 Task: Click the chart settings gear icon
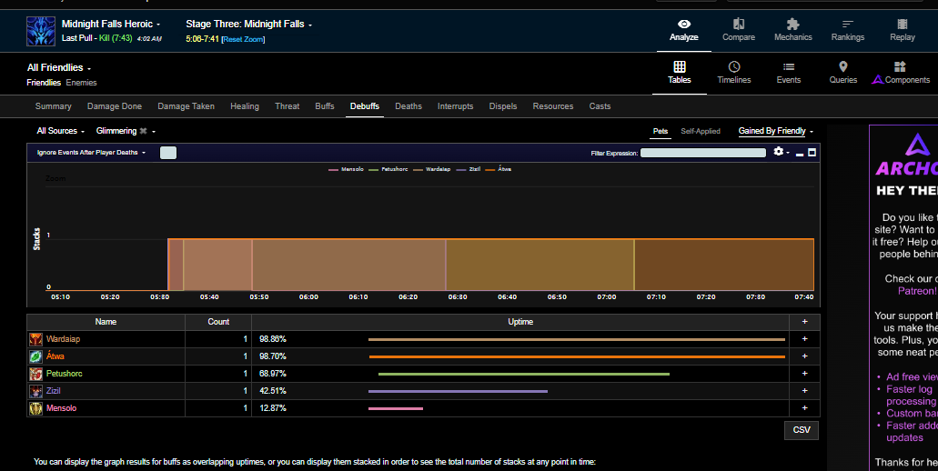779,152
